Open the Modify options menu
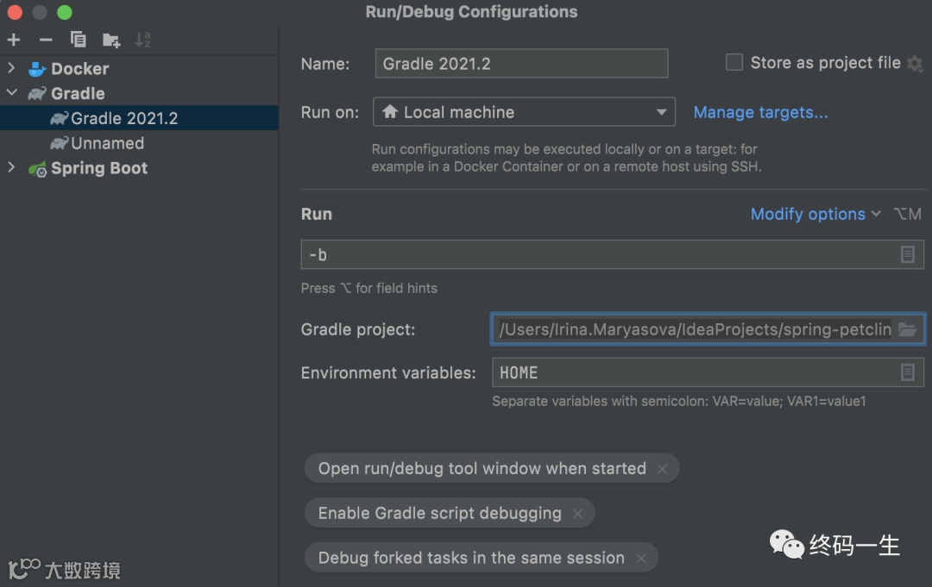 [x=815, y=214]
